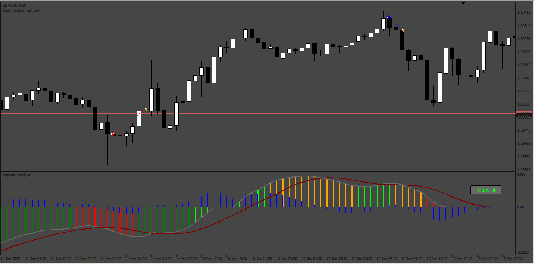This screenshot has height=264, width=534.
Task: Select the red horizontal price line
Action: (257, 113)
